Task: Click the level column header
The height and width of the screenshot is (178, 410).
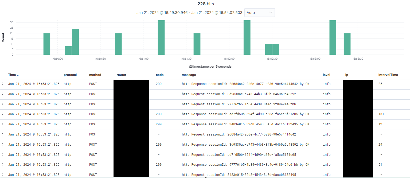Action: point(326,75)
